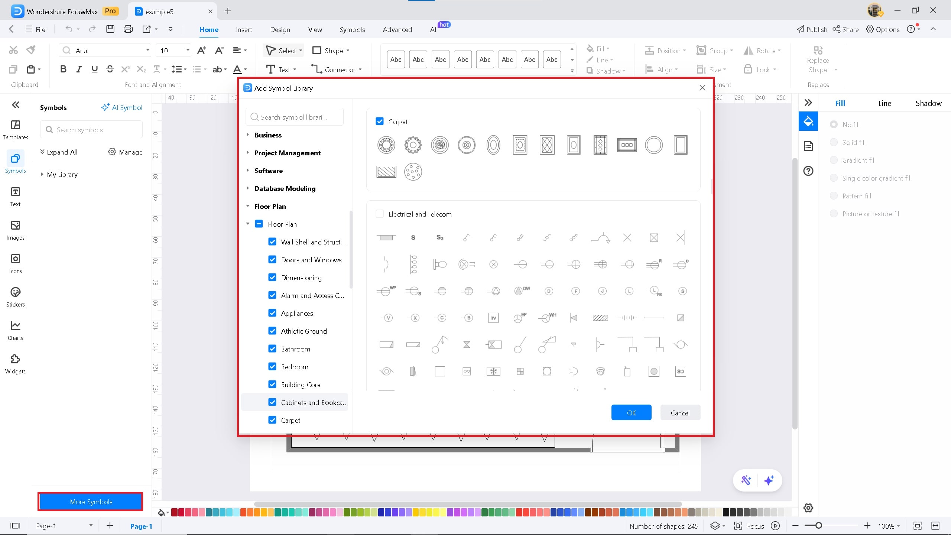Viewport: 951px width, 535px height.
Task: Open the help icon in right sidebar
Action: (808, 171)
